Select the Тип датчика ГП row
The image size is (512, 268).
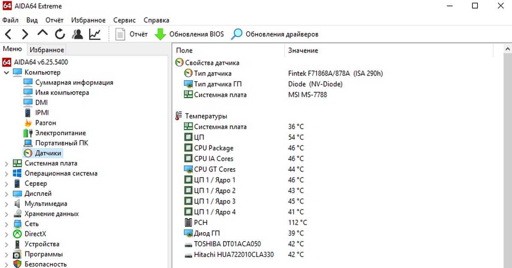(218, 84)
